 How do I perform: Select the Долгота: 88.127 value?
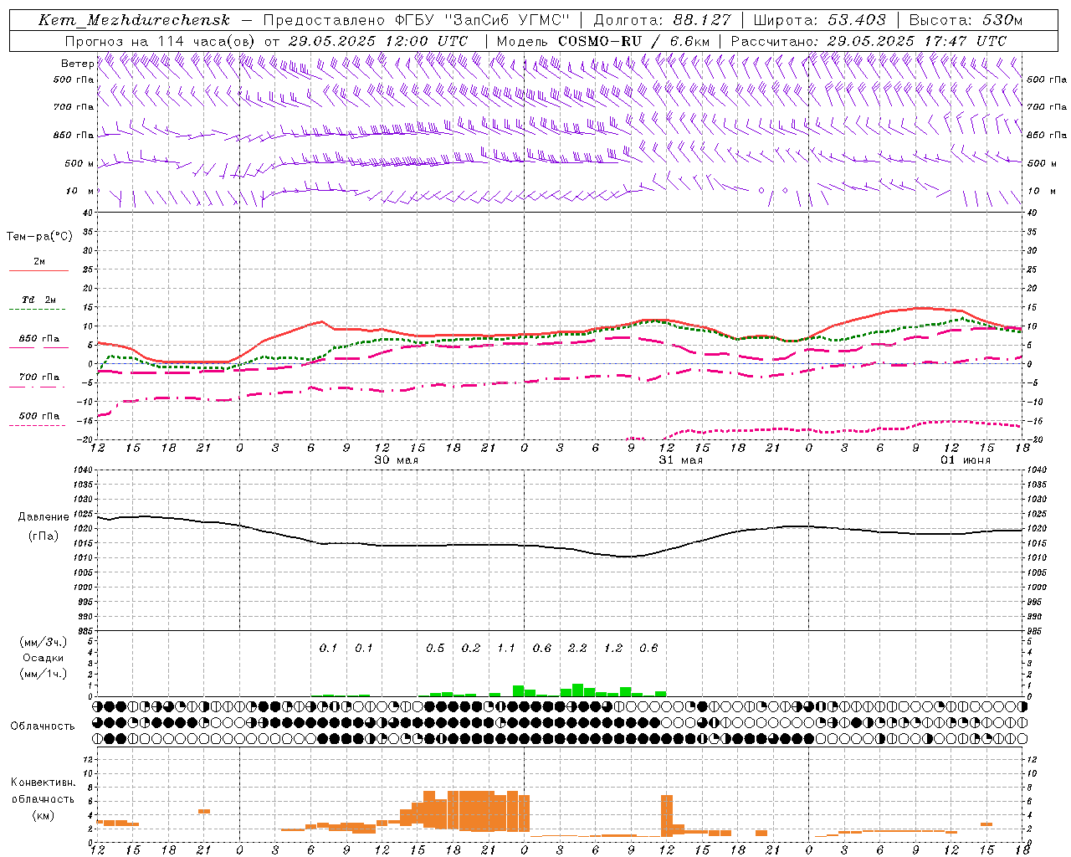662,20
